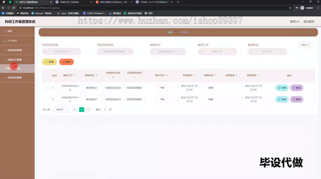Click the 前往 page jump input box
This screenshot has width=321, height=179.
[105, 110]
